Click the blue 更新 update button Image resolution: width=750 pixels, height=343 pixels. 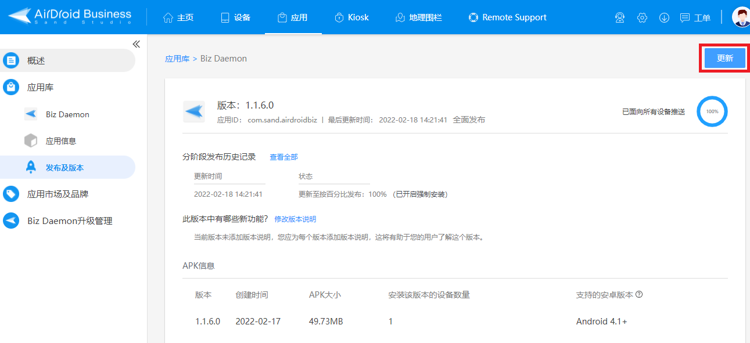click(x=724, y=58)
